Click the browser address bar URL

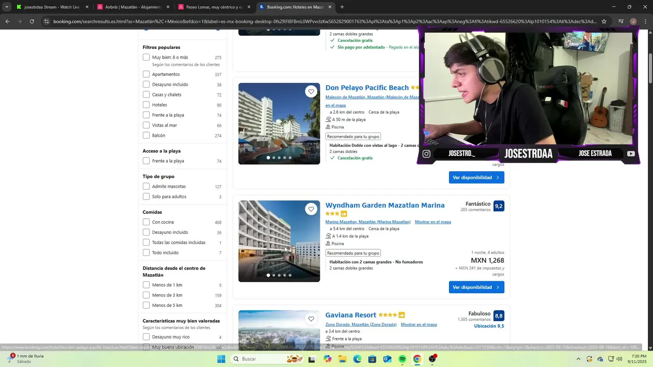click(324, 21)
